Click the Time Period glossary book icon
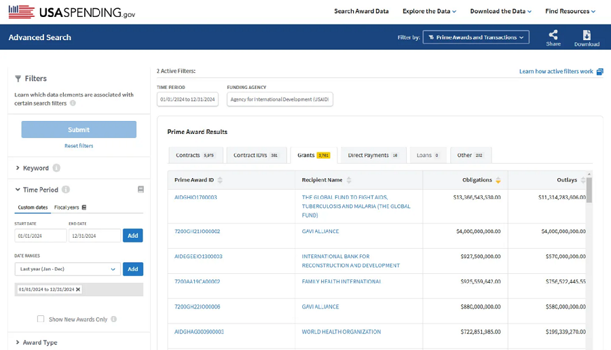Image resolution: width=611 pixels, height=350 pixels. click(141, 190)
